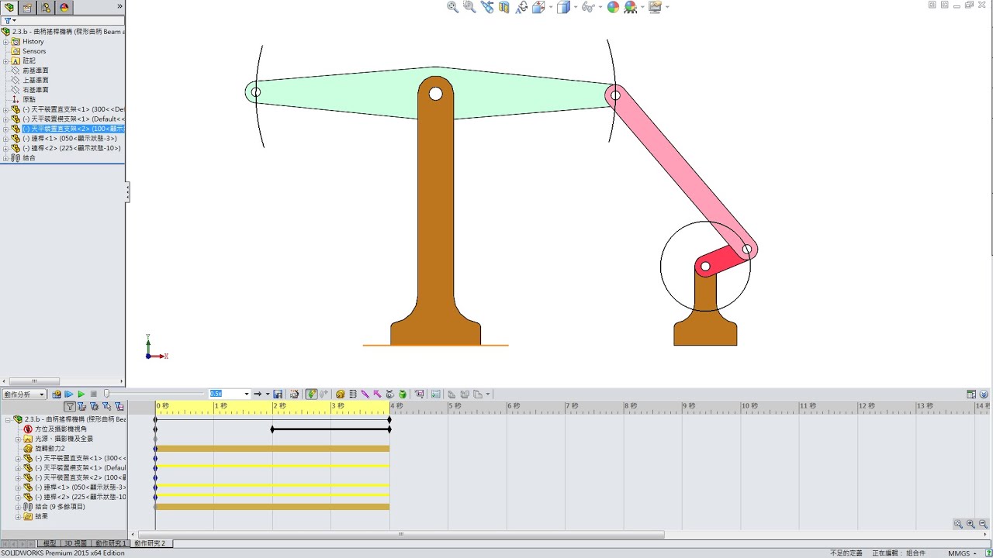Click the 2 秒 camera view key
The height and width of the screenshot is (558, 993).
[272, 429]
